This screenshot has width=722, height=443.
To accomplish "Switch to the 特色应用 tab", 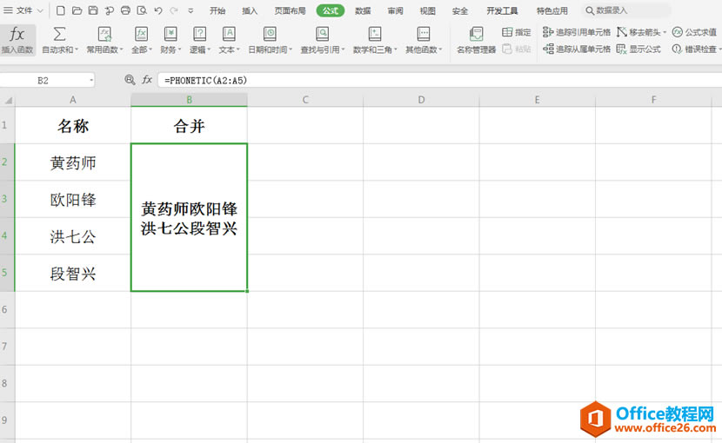I will (552, 11).
